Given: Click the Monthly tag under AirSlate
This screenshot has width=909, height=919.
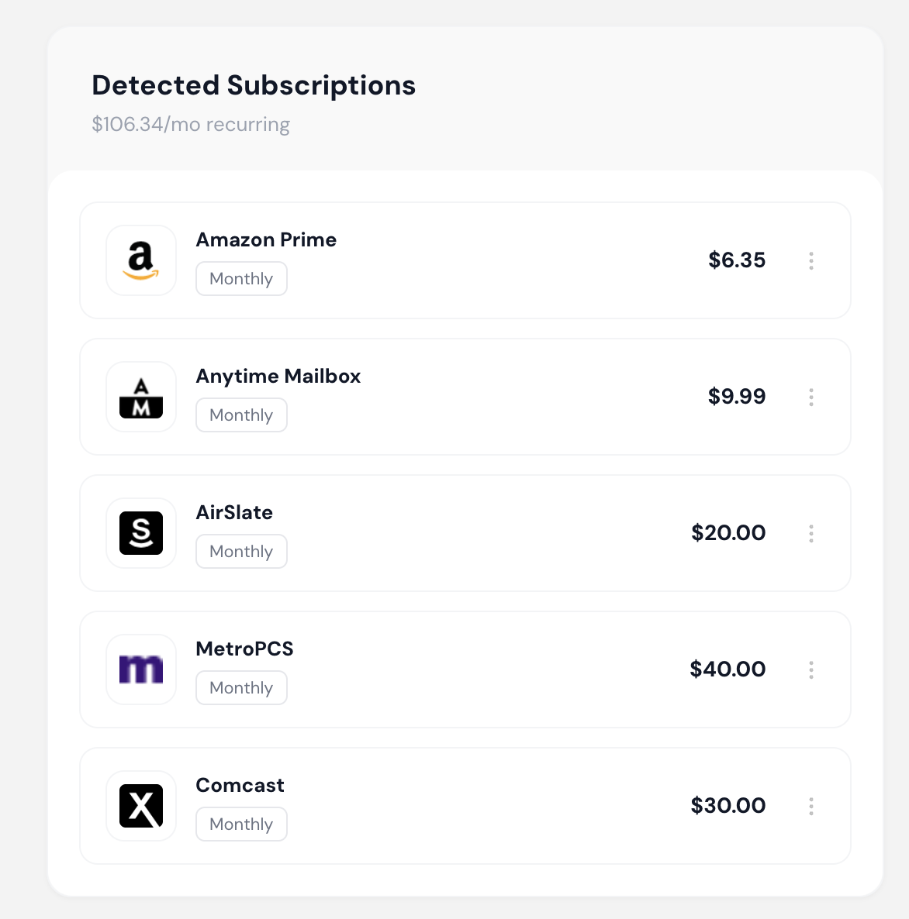Looking at the screenshot, I should point(241,552).
